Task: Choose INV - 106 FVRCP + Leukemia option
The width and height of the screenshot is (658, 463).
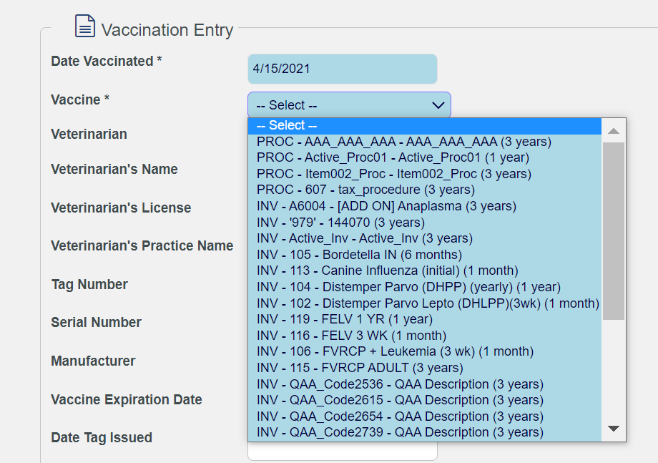Action: [x=425, y=351]
